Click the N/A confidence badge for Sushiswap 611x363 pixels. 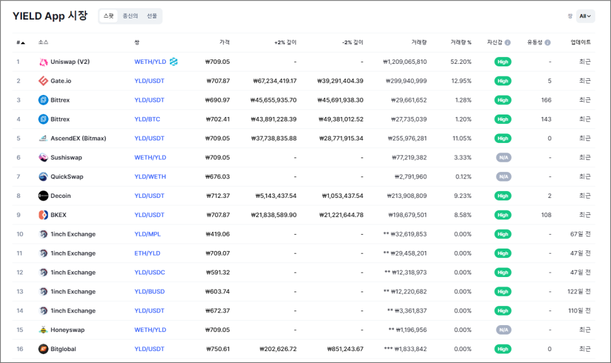pyautogui.click(x=503, y=157)
